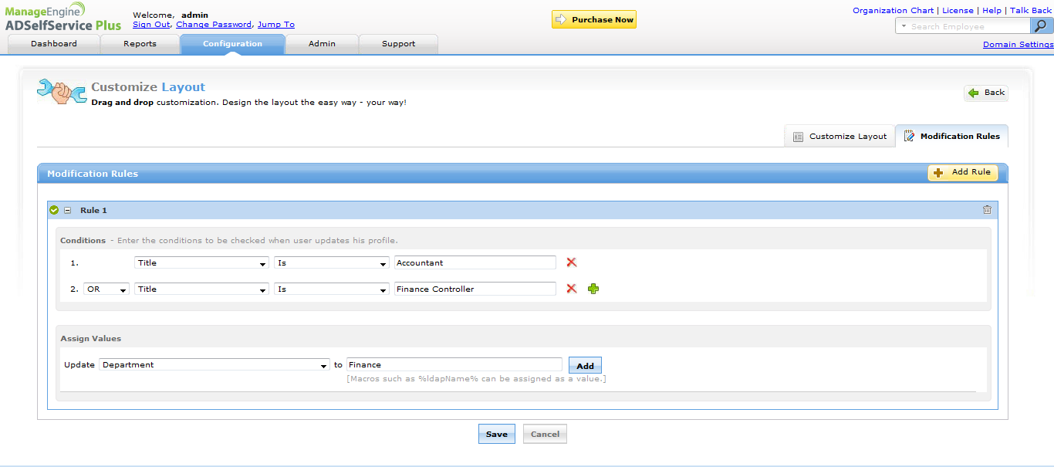Open the OR operator dropdown
The image size is (1054, 467).
[x=106, y=289]
